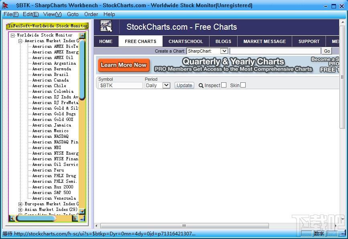Open the SUPPORT tab
This screenshot has width=348, height=239.
pyautogui.click(x=309, y=41)
